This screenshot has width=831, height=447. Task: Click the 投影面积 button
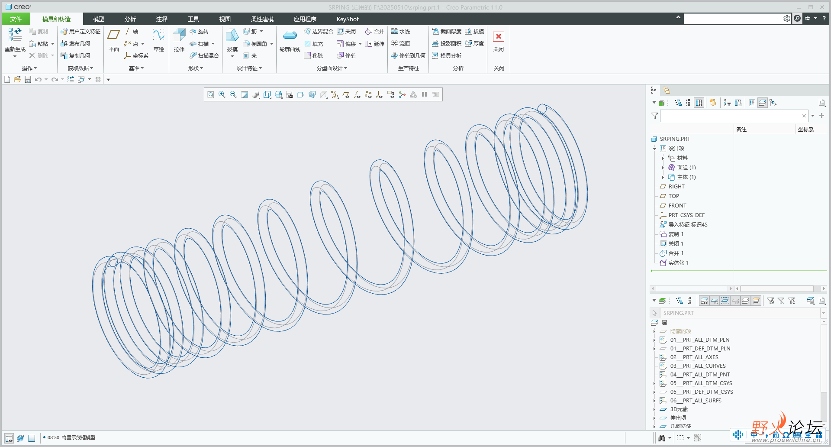coord(447,44)
